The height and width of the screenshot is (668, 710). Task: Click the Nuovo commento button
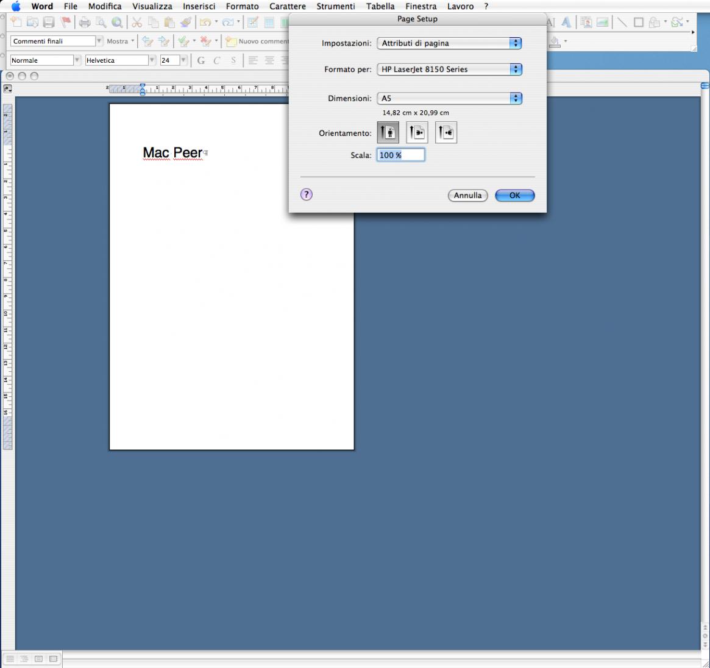[257, 41]
